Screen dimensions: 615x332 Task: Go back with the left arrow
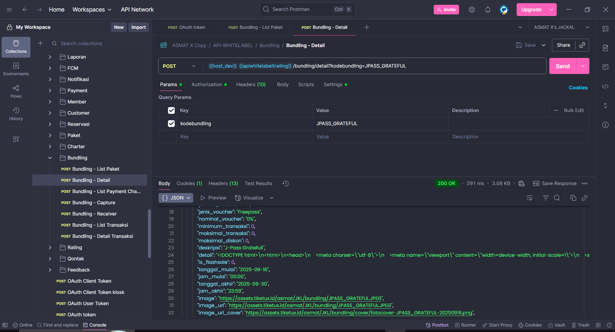tap(25, 10)
